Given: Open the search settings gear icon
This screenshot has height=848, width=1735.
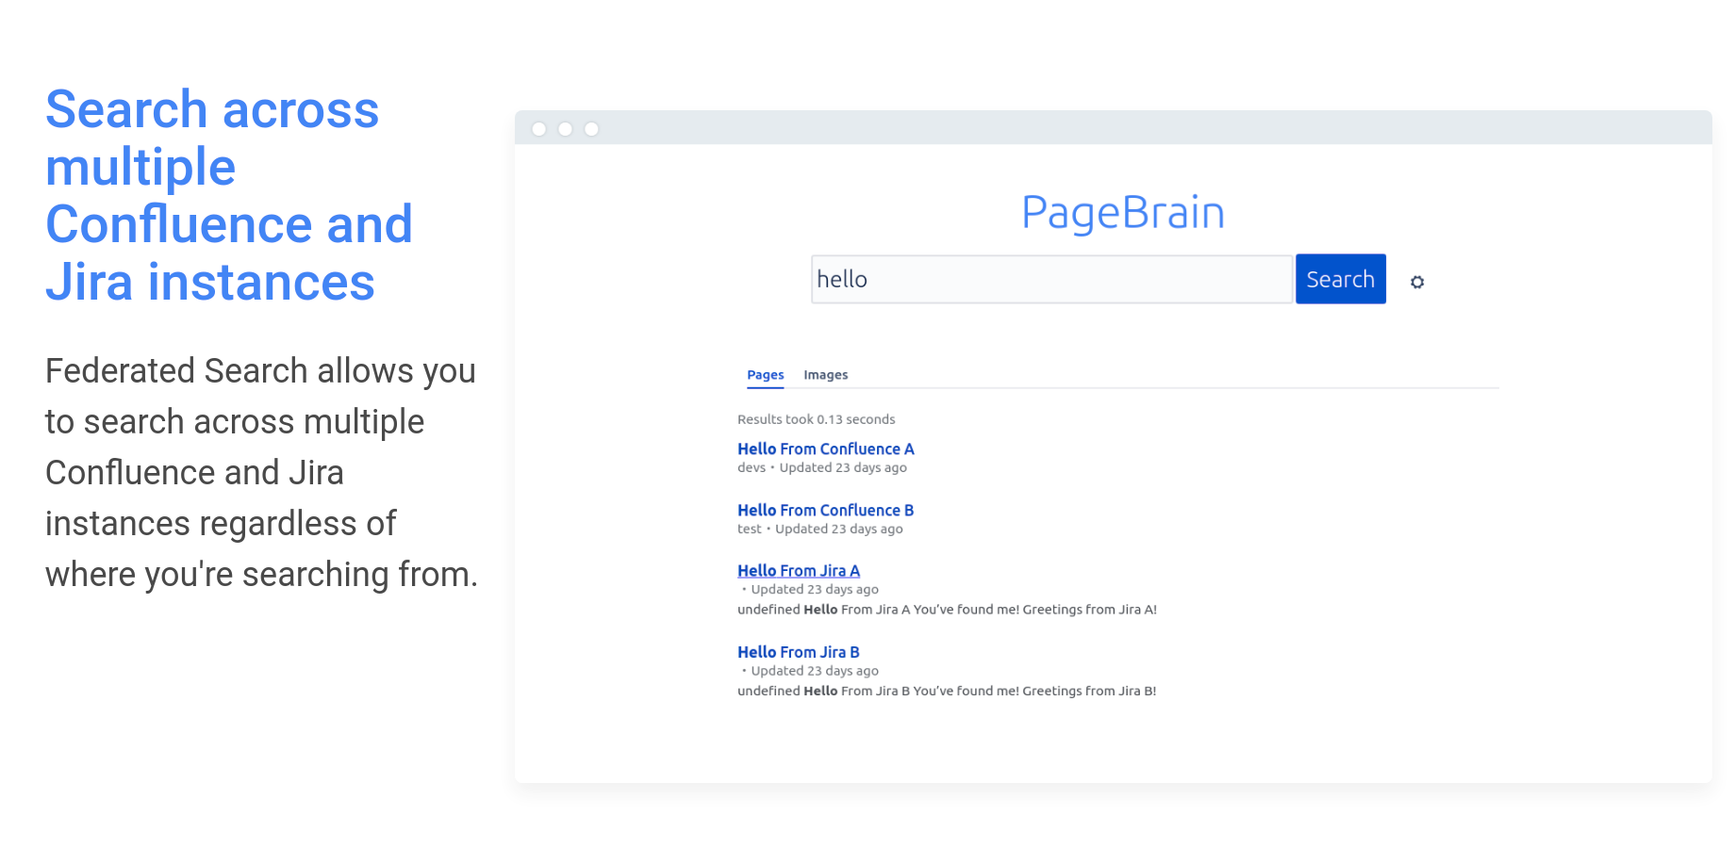Looking at the screenshot, I should tap(1416, 282).
